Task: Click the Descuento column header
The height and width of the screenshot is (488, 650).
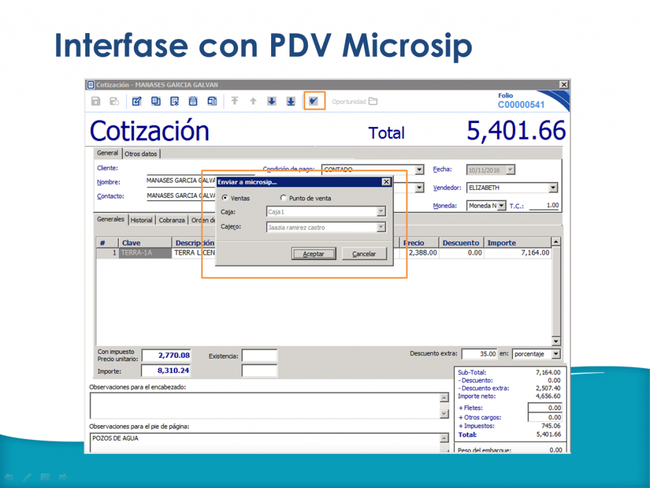Action: pos(461,243)
